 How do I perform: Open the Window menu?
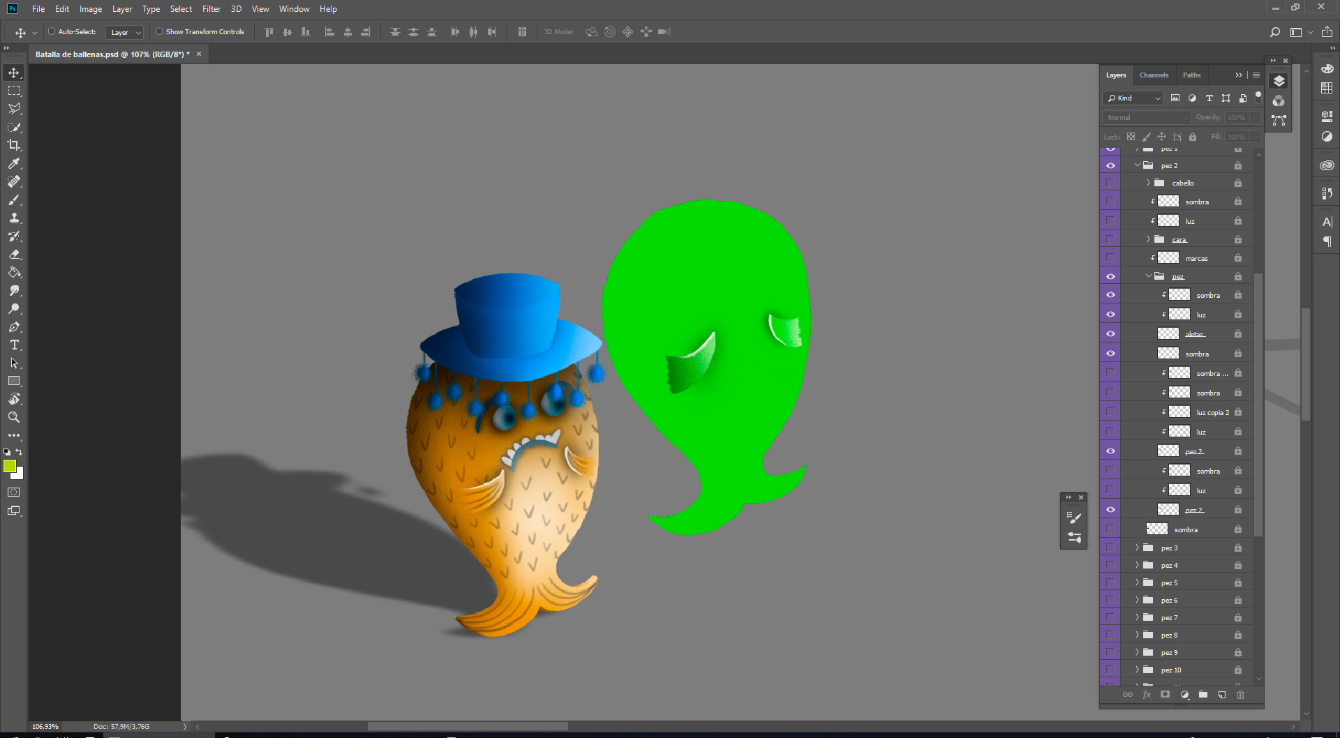pyautogui.click(x=295, y=9)
